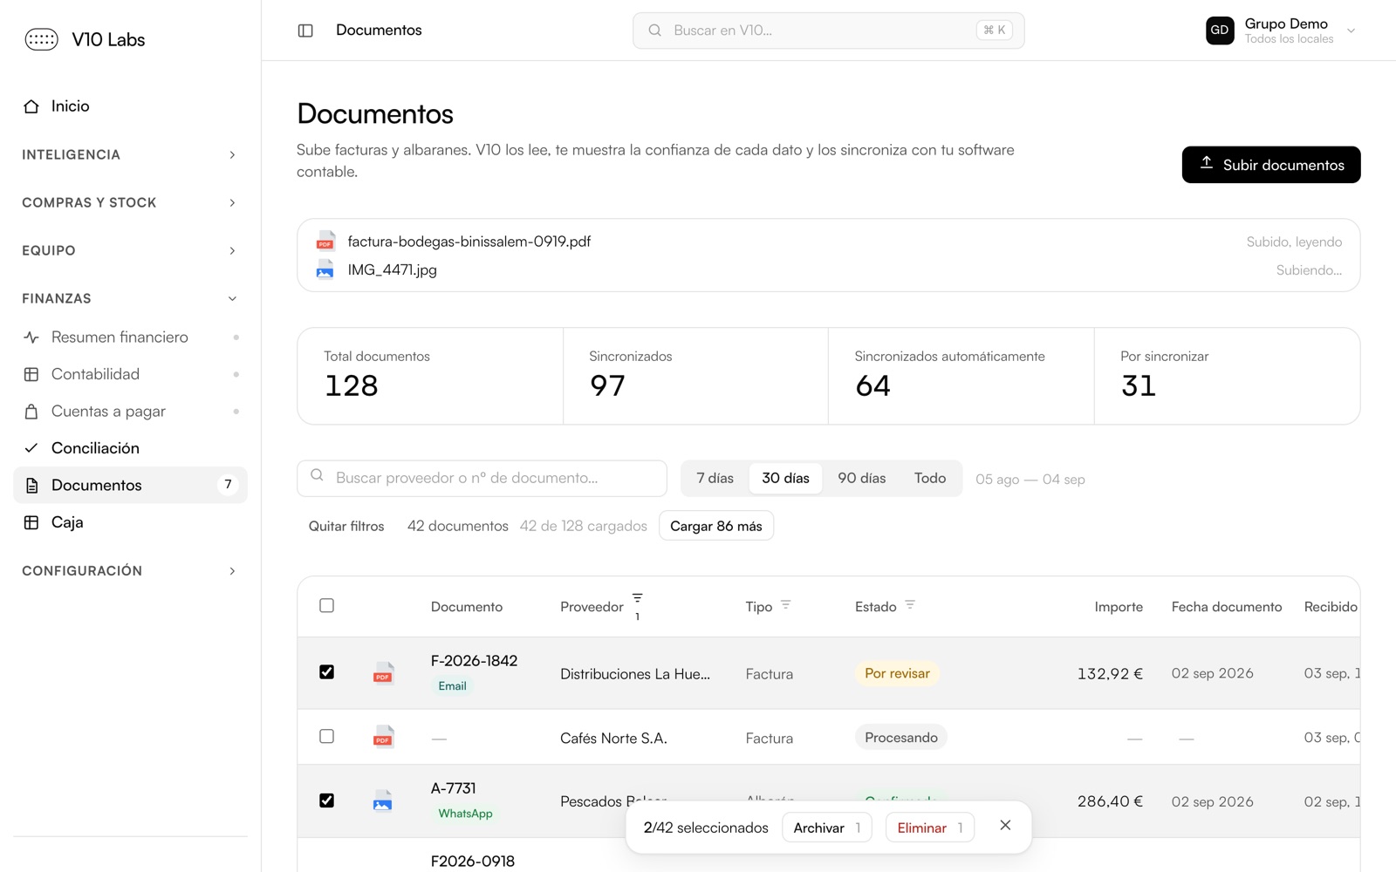The image size is (1396, 872).
Task: Collapse the FINANZAS section
Action: [130, 298]
